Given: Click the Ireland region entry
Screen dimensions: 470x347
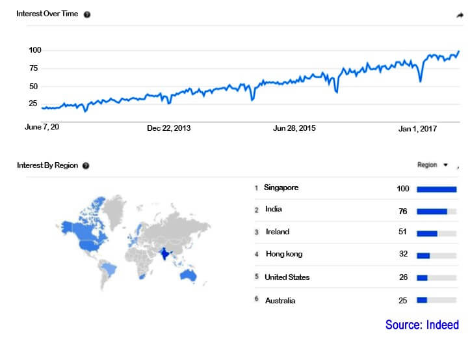Looking at the screenshot, I should pyautogui.click(x=278, y=232).
